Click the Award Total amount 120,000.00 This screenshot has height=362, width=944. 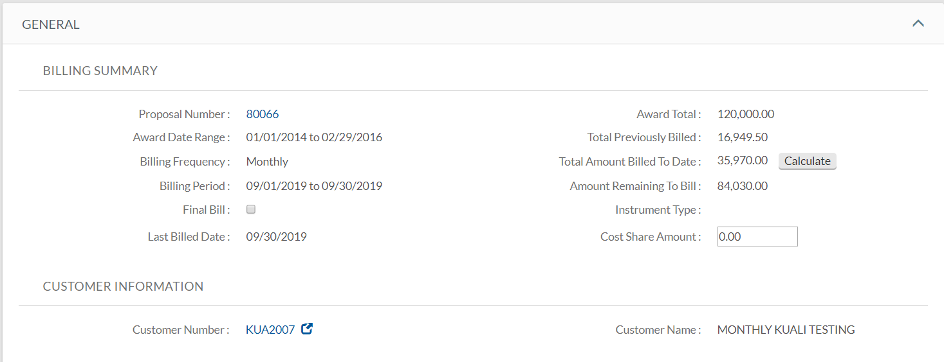(x=746, y=114)
